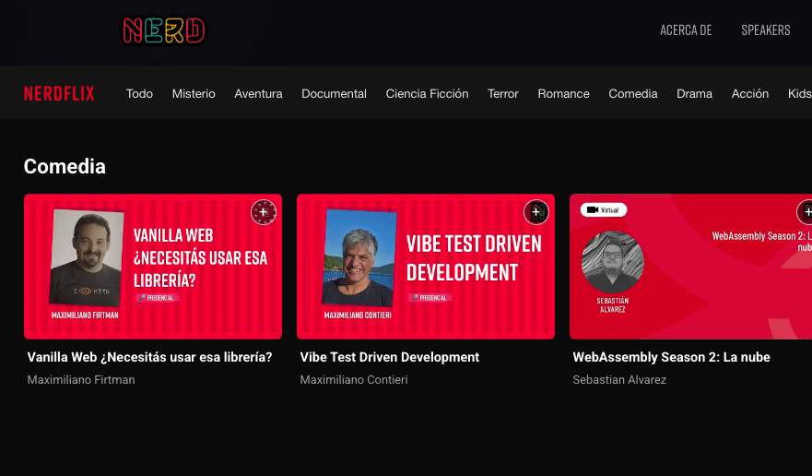Open Vanilla Web talk thumbnail
Screen dimensions: 812x476
pos(153,267)
